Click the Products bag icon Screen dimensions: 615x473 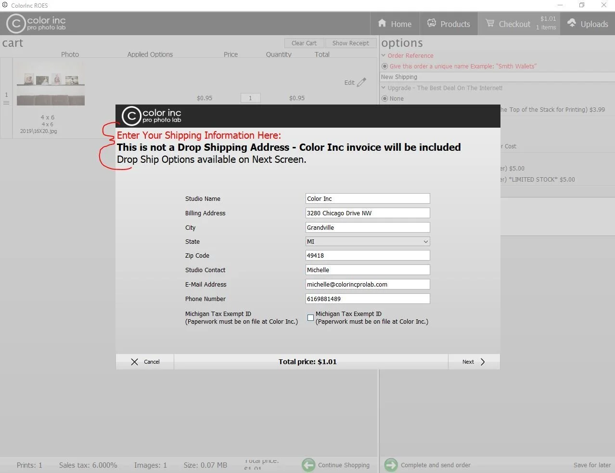[x=432, y=23]
